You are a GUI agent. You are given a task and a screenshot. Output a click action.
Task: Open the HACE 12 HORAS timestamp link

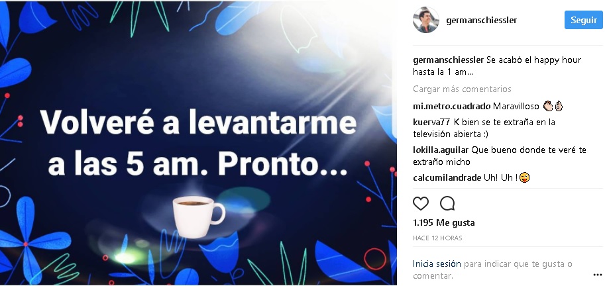click(437, 238)
